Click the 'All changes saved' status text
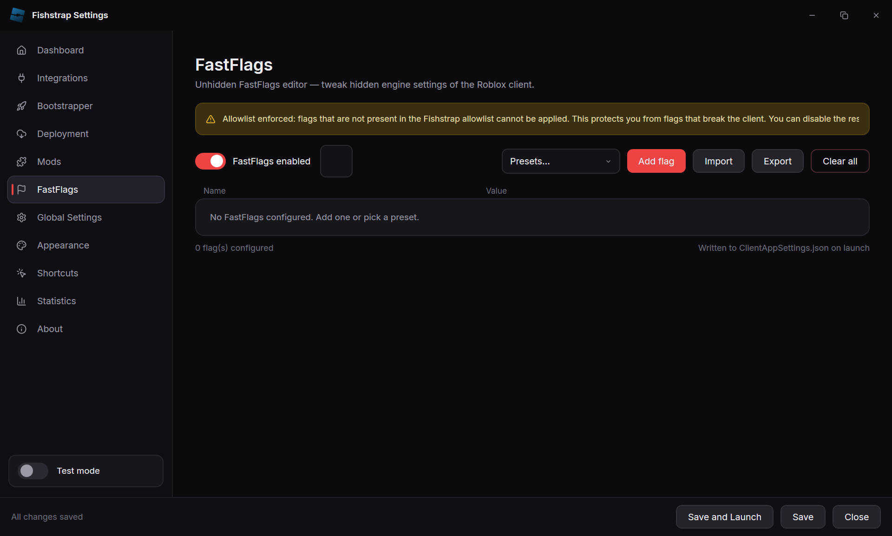This screenshot has height=536, width=892. click(47, 517)
